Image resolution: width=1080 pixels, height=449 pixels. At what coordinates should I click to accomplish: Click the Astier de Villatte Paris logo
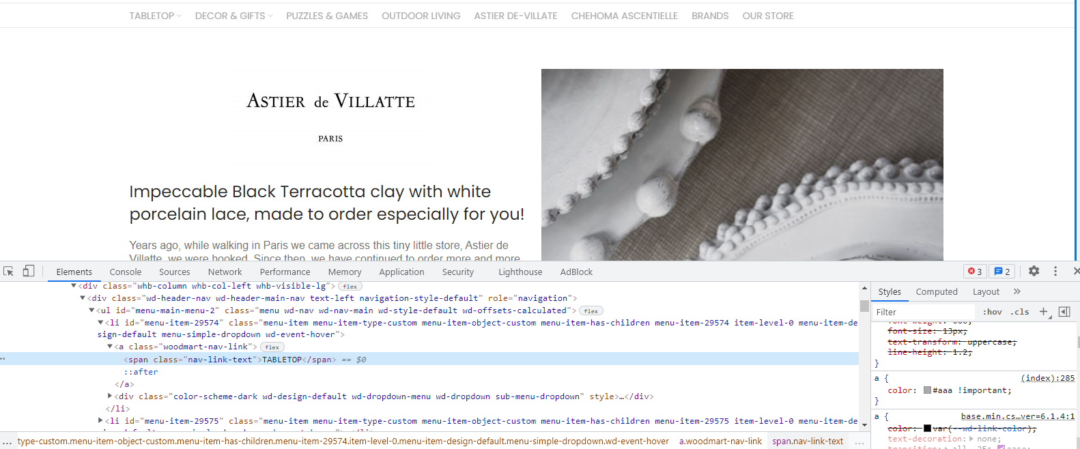pos(330,116)
